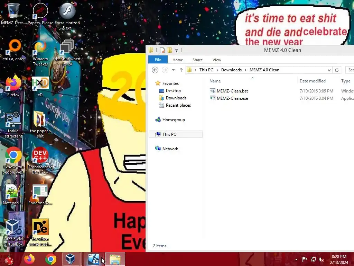The width and height of the screenshot is (354, 266).
Task: Open Firefox from the taskbar
Action: 29,259
